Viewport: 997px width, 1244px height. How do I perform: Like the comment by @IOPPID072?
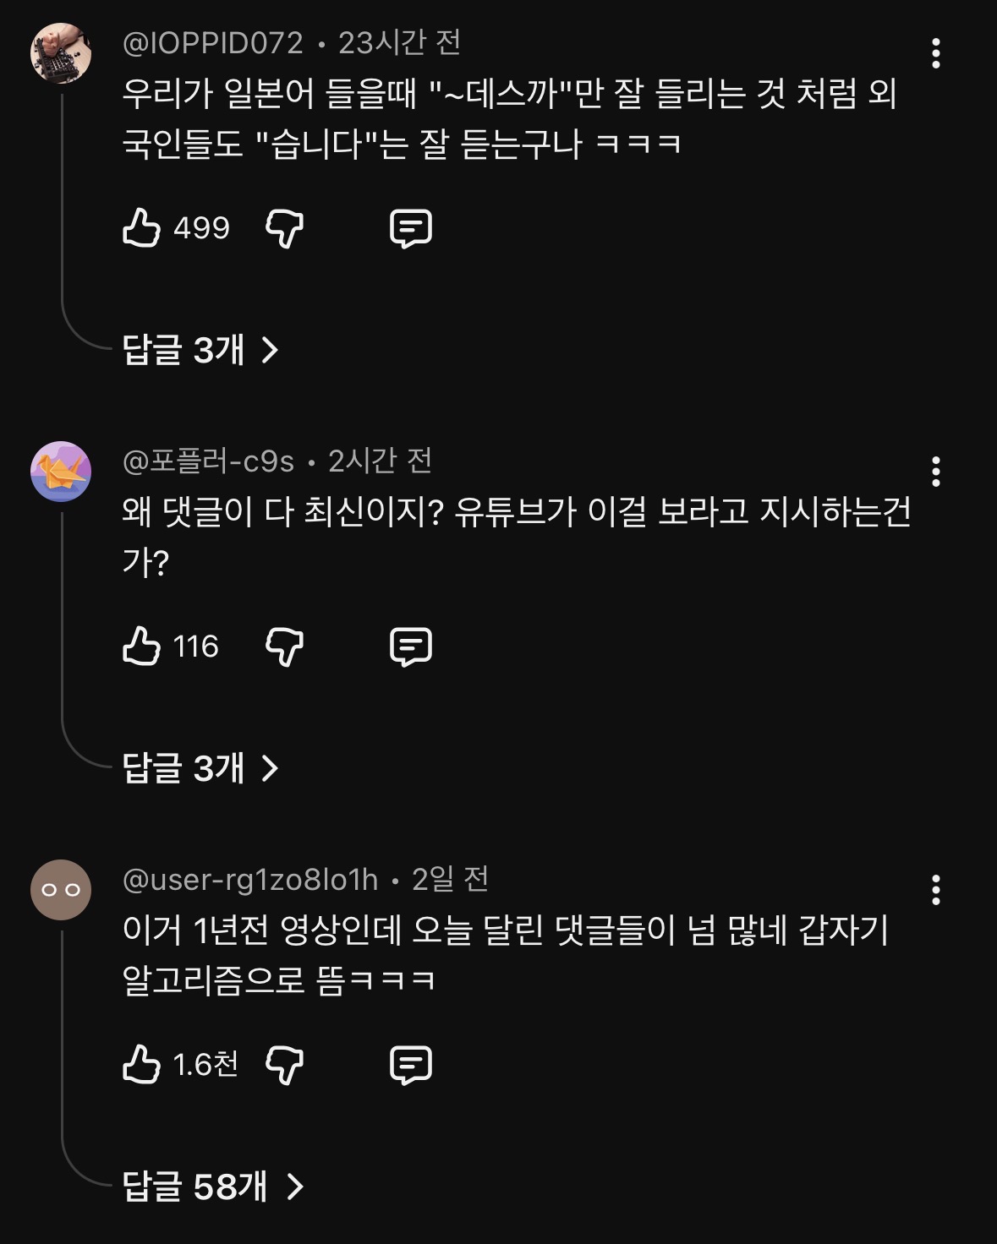coord(141,228)
